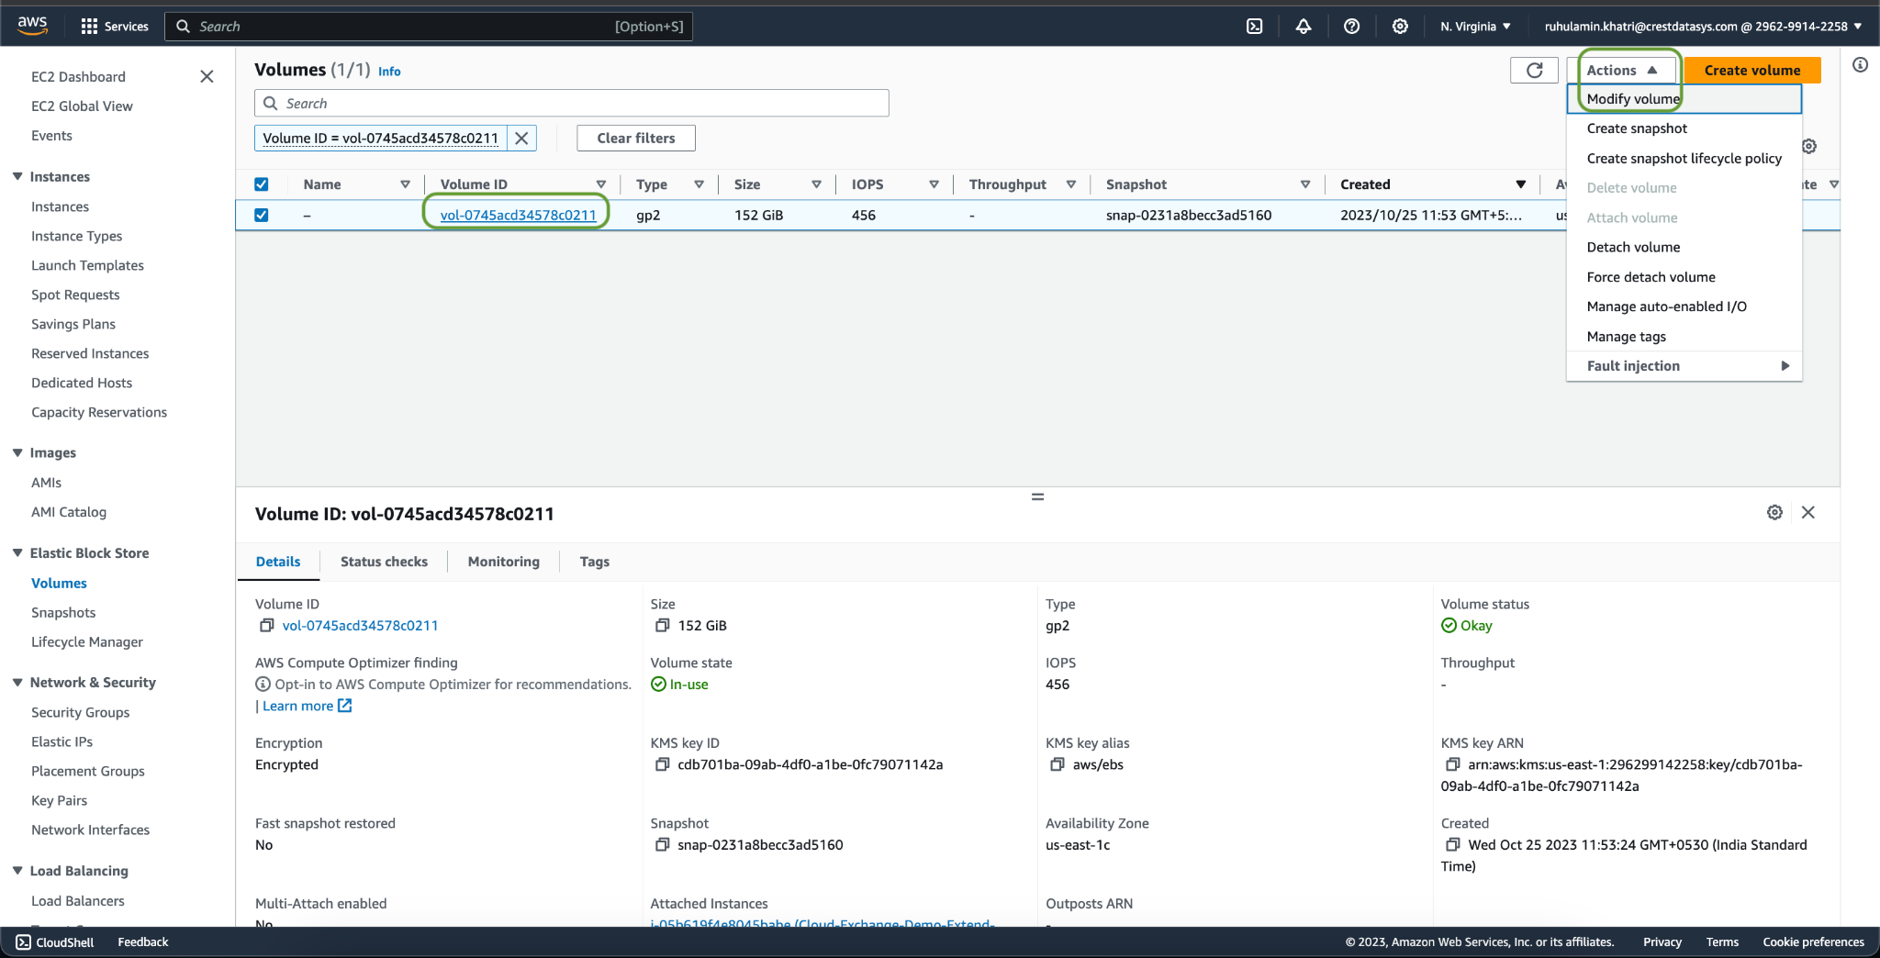
Task: Copy the KMS key ID
Action: 662,764
